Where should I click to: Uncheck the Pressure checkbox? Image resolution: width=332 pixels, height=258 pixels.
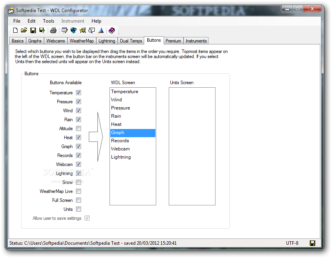(x=78, y=101)
